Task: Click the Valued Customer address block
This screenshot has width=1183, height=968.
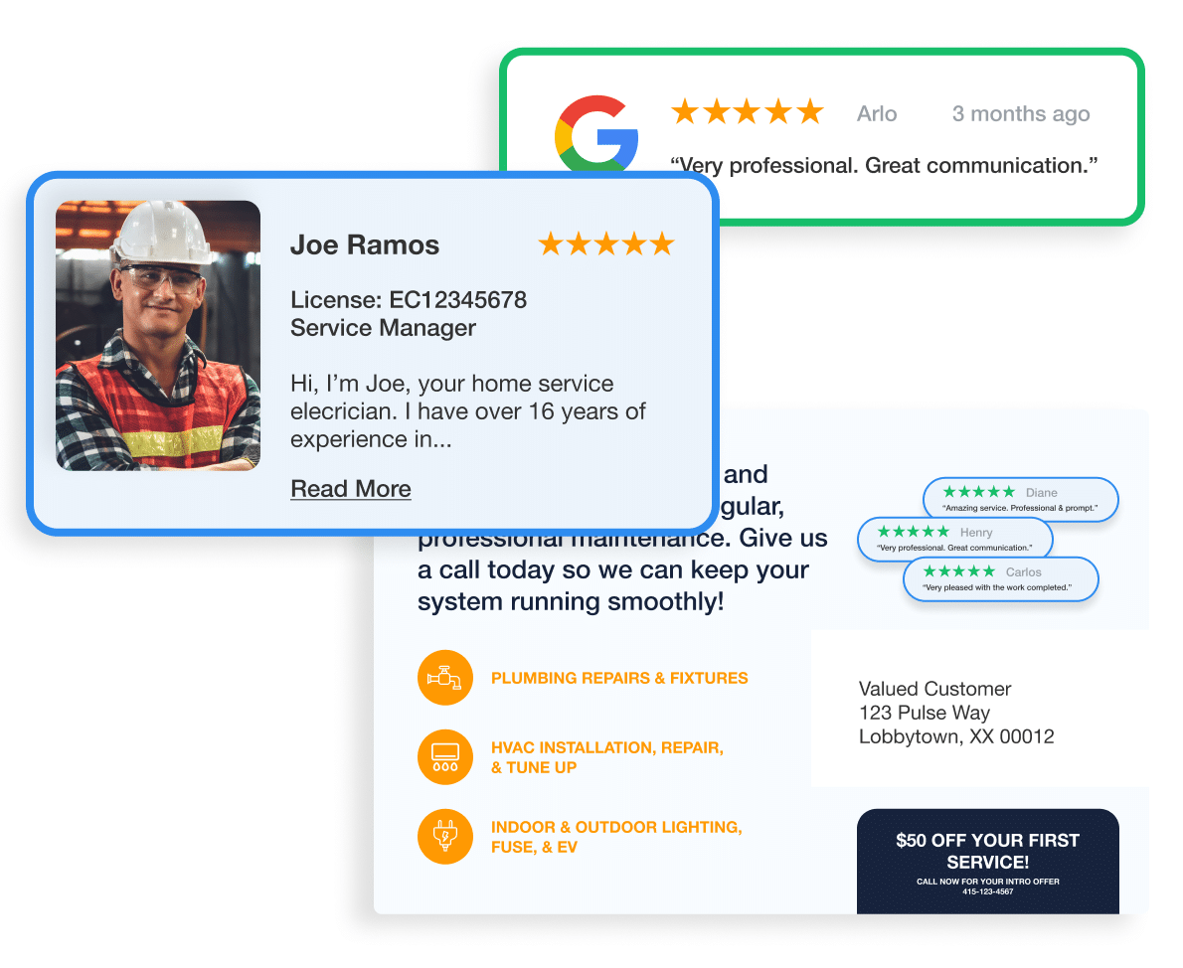Action: pos(955,713)
